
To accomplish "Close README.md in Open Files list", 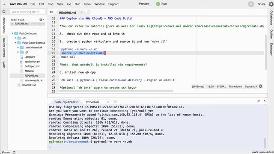I will pos(12,24).
